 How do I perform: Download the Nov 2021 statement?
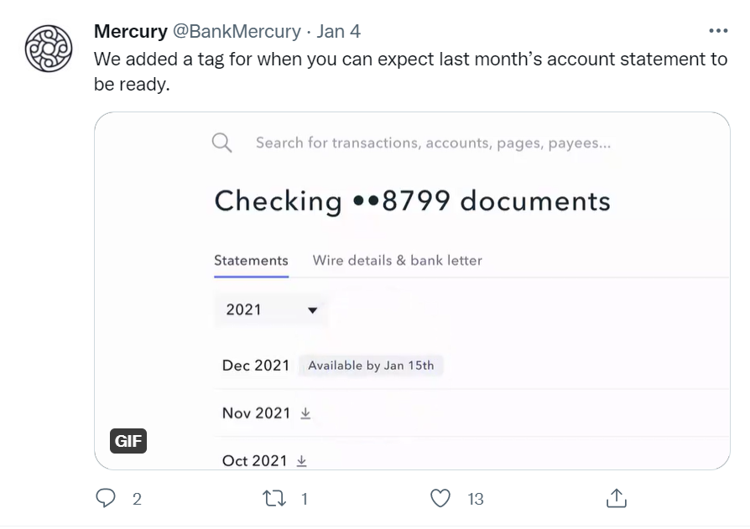click(x=305, y=413)
